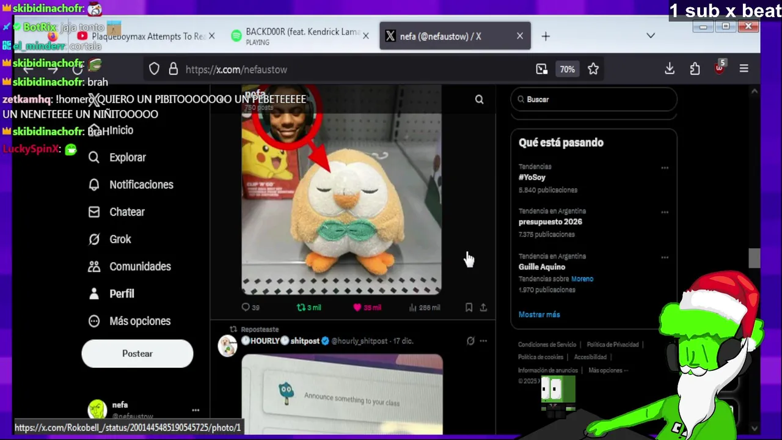Open Firefox hamburger menu
The height and width of the screenshot is (440, 782).
click(744, 69)
